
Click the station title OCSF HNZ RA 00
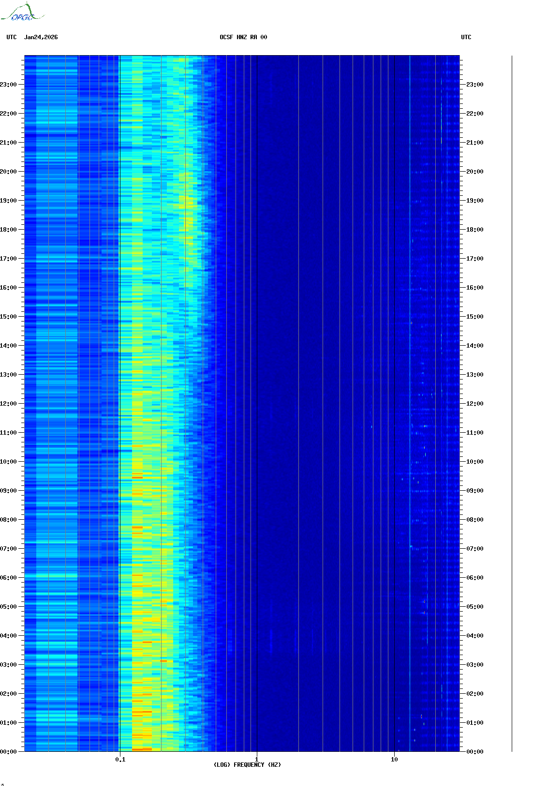point(243,37)
